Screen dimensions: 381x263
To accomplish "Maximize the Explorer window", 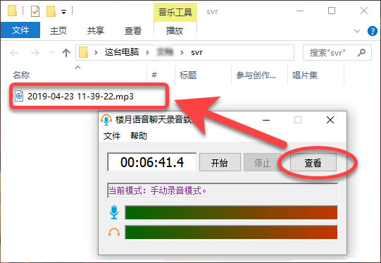I will coord(332,11).
